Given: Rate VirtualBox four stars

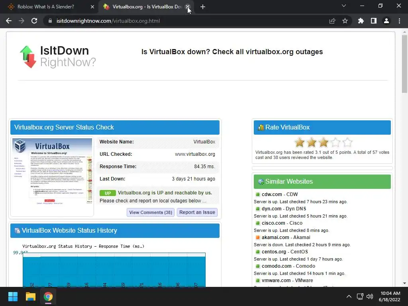Looking at the screenshot, I should [335, 142].
